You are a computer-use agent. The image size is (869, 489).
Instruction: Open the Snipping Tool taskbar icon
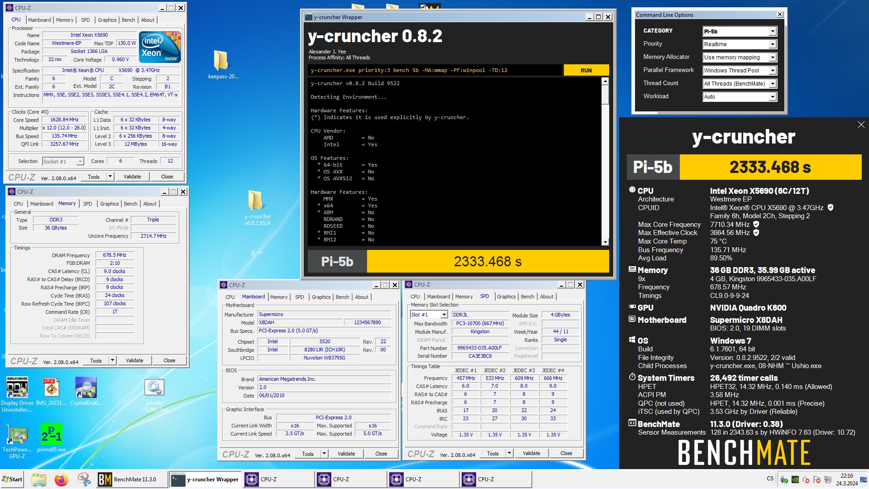[84, 479]
